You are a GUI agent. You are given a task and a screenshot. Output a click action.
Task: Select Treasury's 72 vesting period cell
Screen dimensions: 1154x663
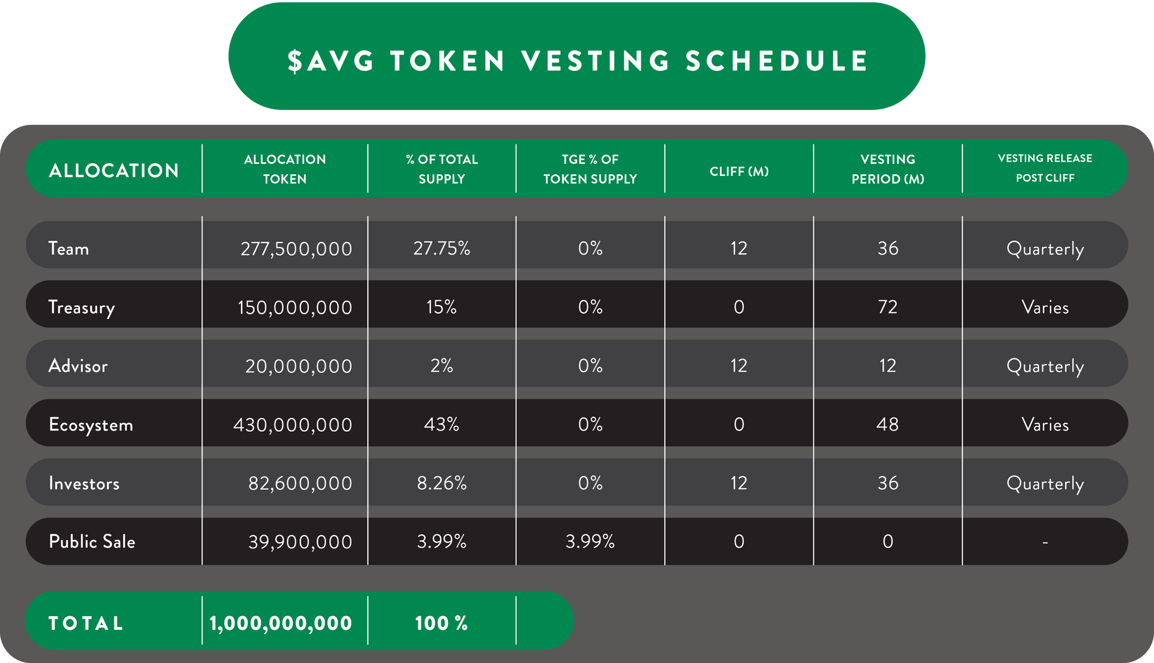(x=888, y=307)
